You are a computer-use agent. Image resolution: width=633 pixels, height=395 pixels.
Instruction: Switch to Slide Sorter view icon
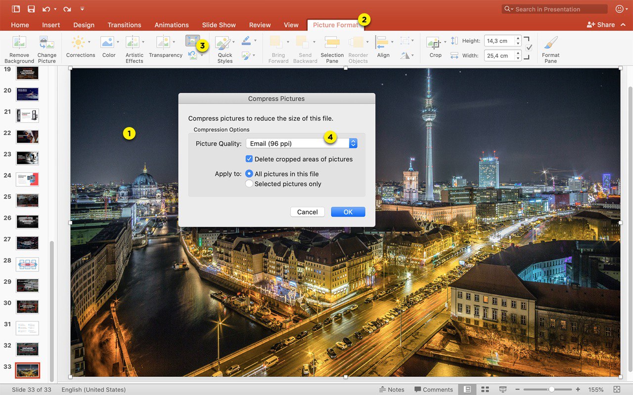485,390
